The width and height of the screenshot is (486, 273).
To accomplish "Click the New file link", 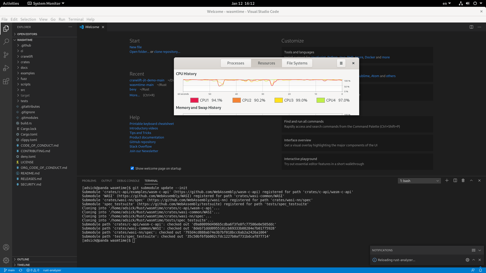I will tap(136, 47).
